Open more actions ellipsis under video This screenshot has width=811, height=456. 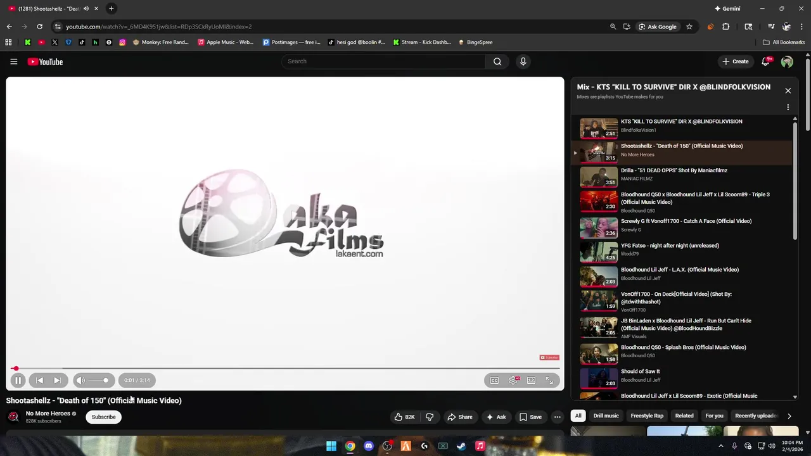pos(557,417)
